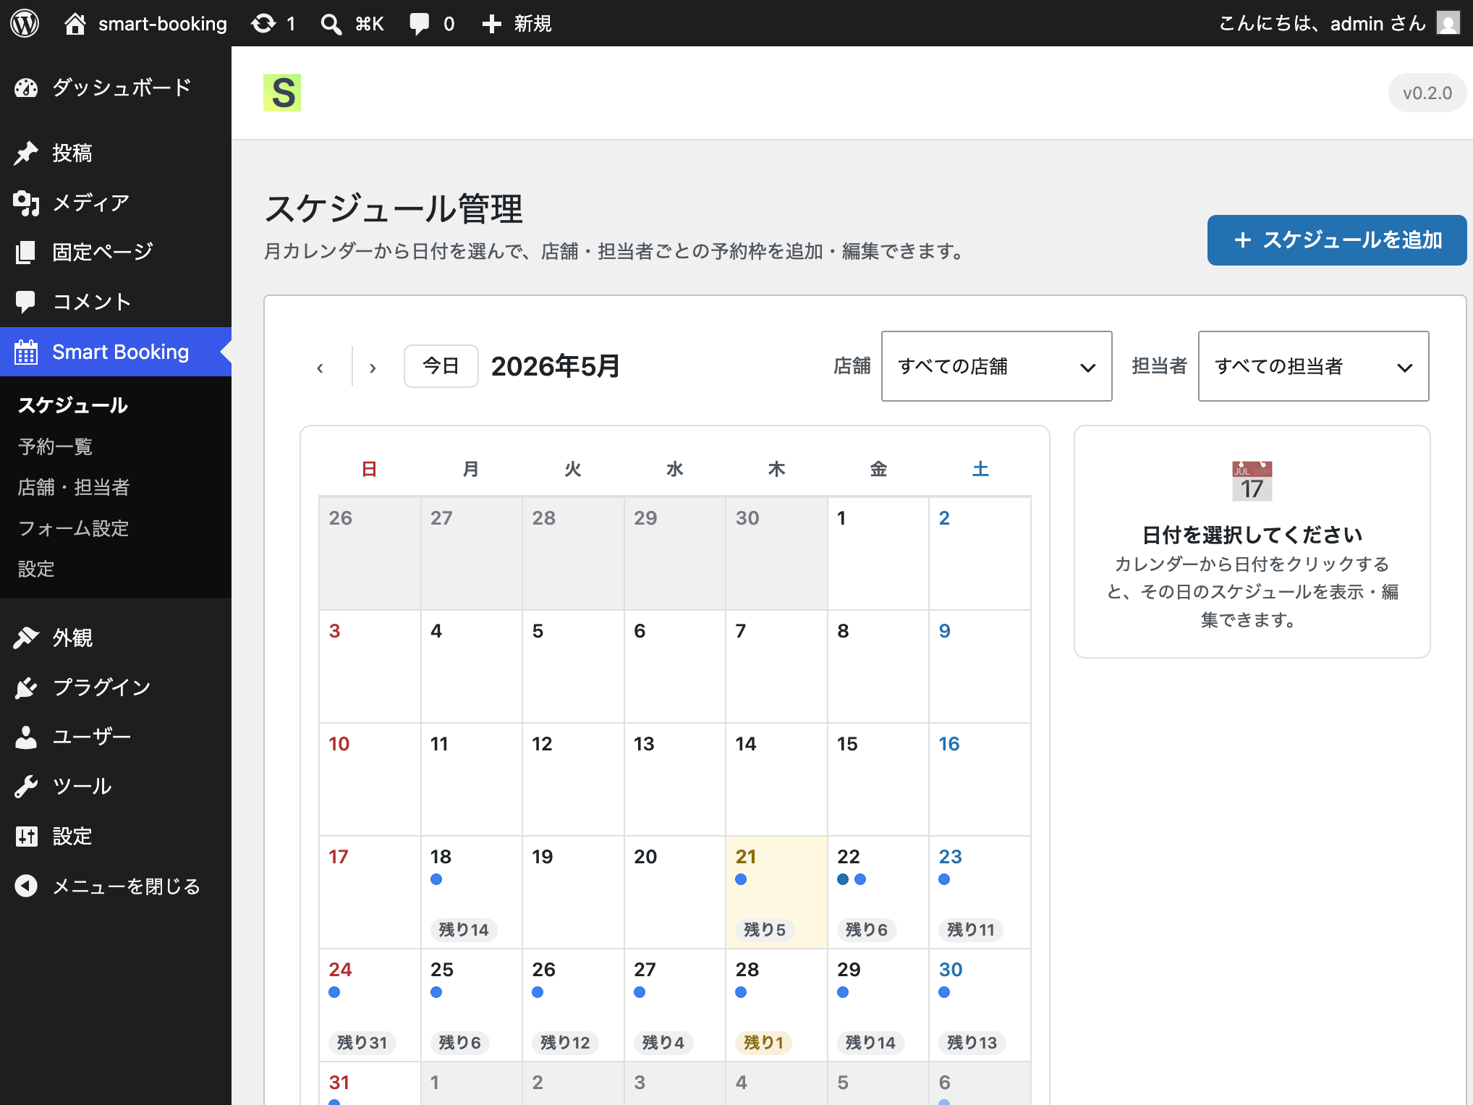Open プラグイン menu
The width and height of the screenshot is (1473, 1105).
[116, 687]
